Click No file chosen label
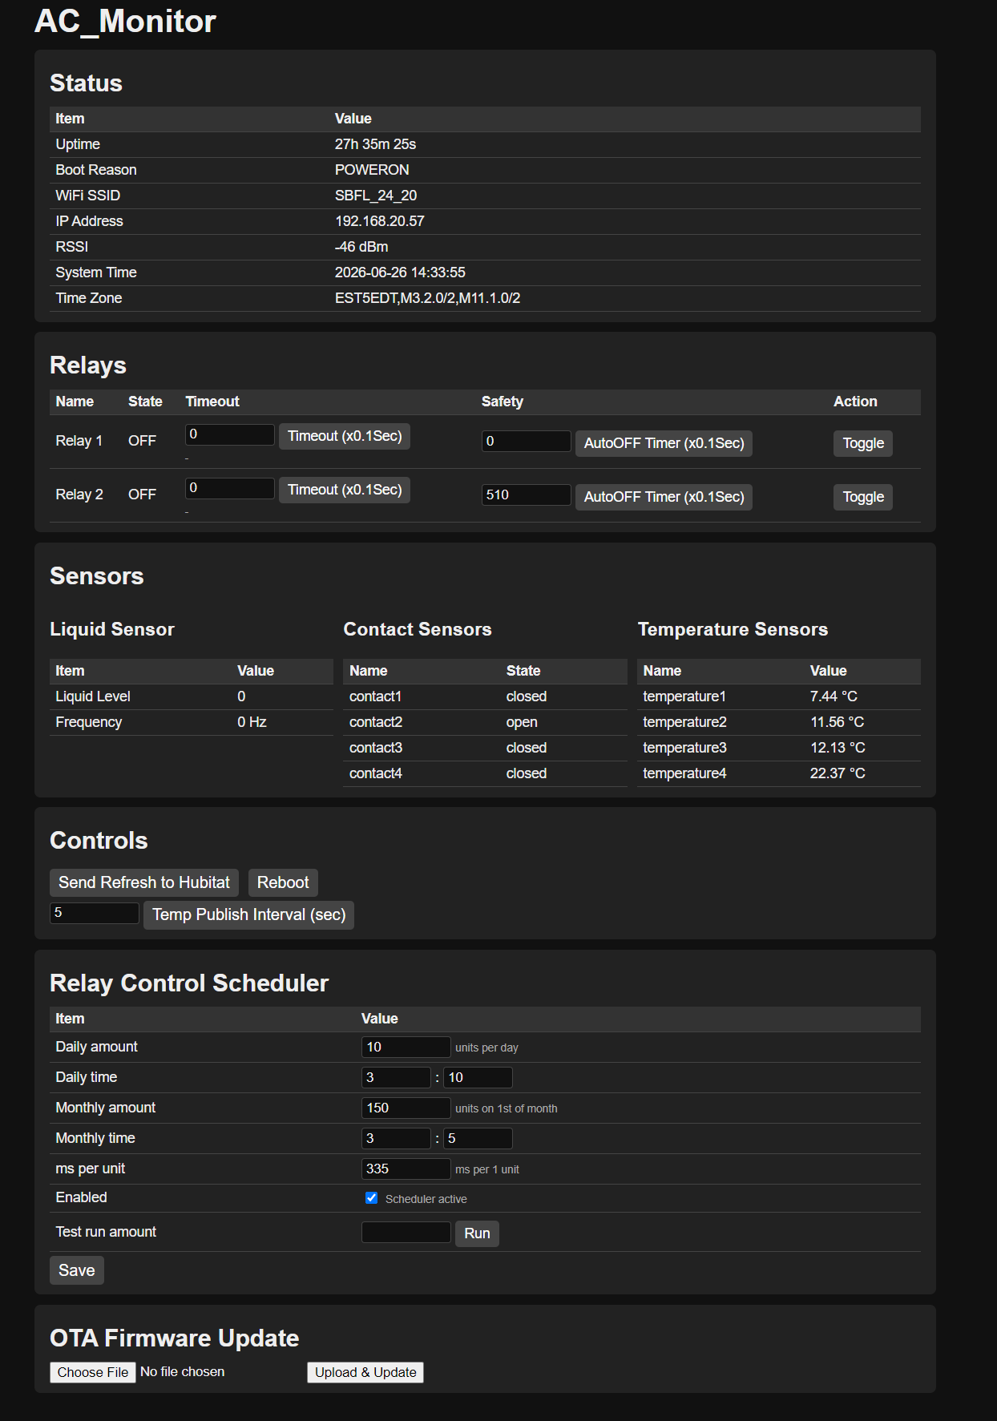 point(183,1372)
